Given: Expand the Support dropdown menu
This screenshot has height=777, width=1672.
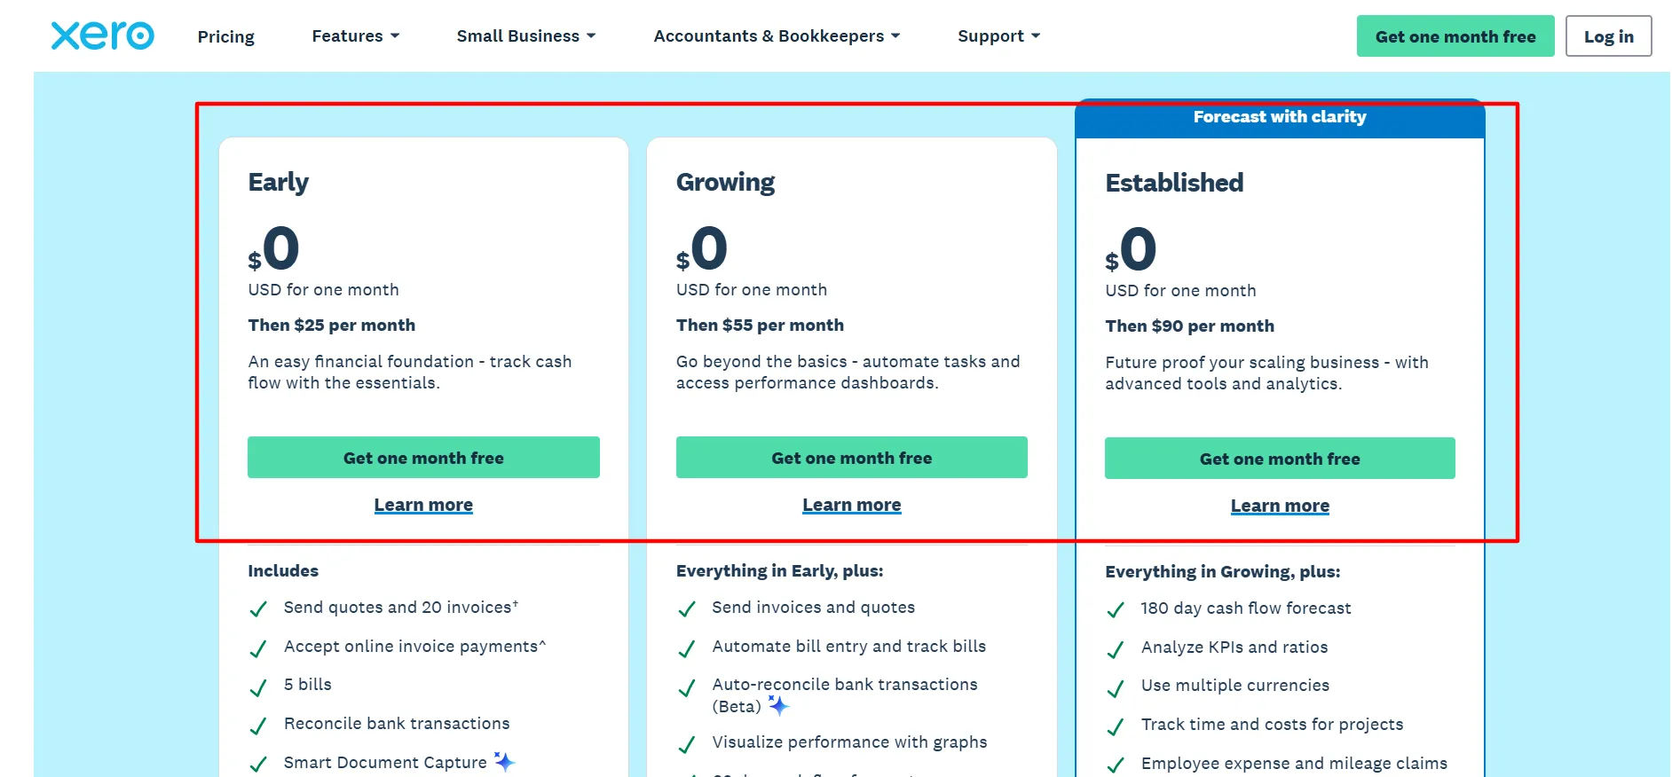Looking at the screenshot, I should pyautogui.click(x=998, y=36).
